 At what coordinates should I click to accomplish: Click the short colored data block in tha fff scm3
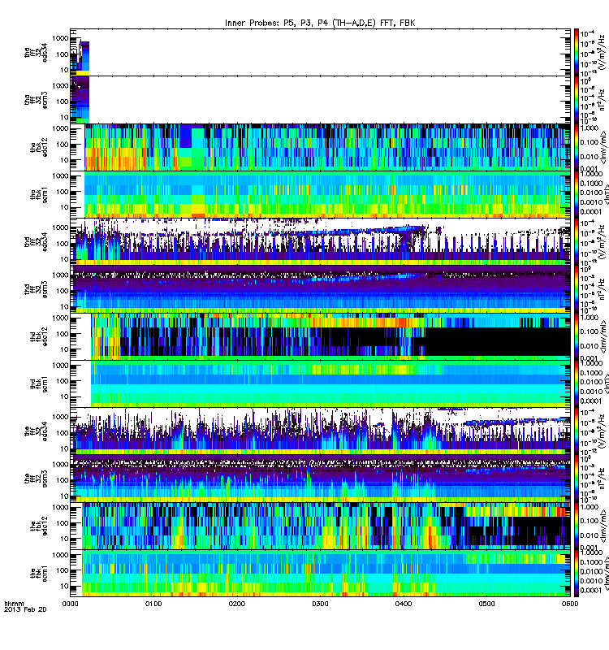click(80, 100)
